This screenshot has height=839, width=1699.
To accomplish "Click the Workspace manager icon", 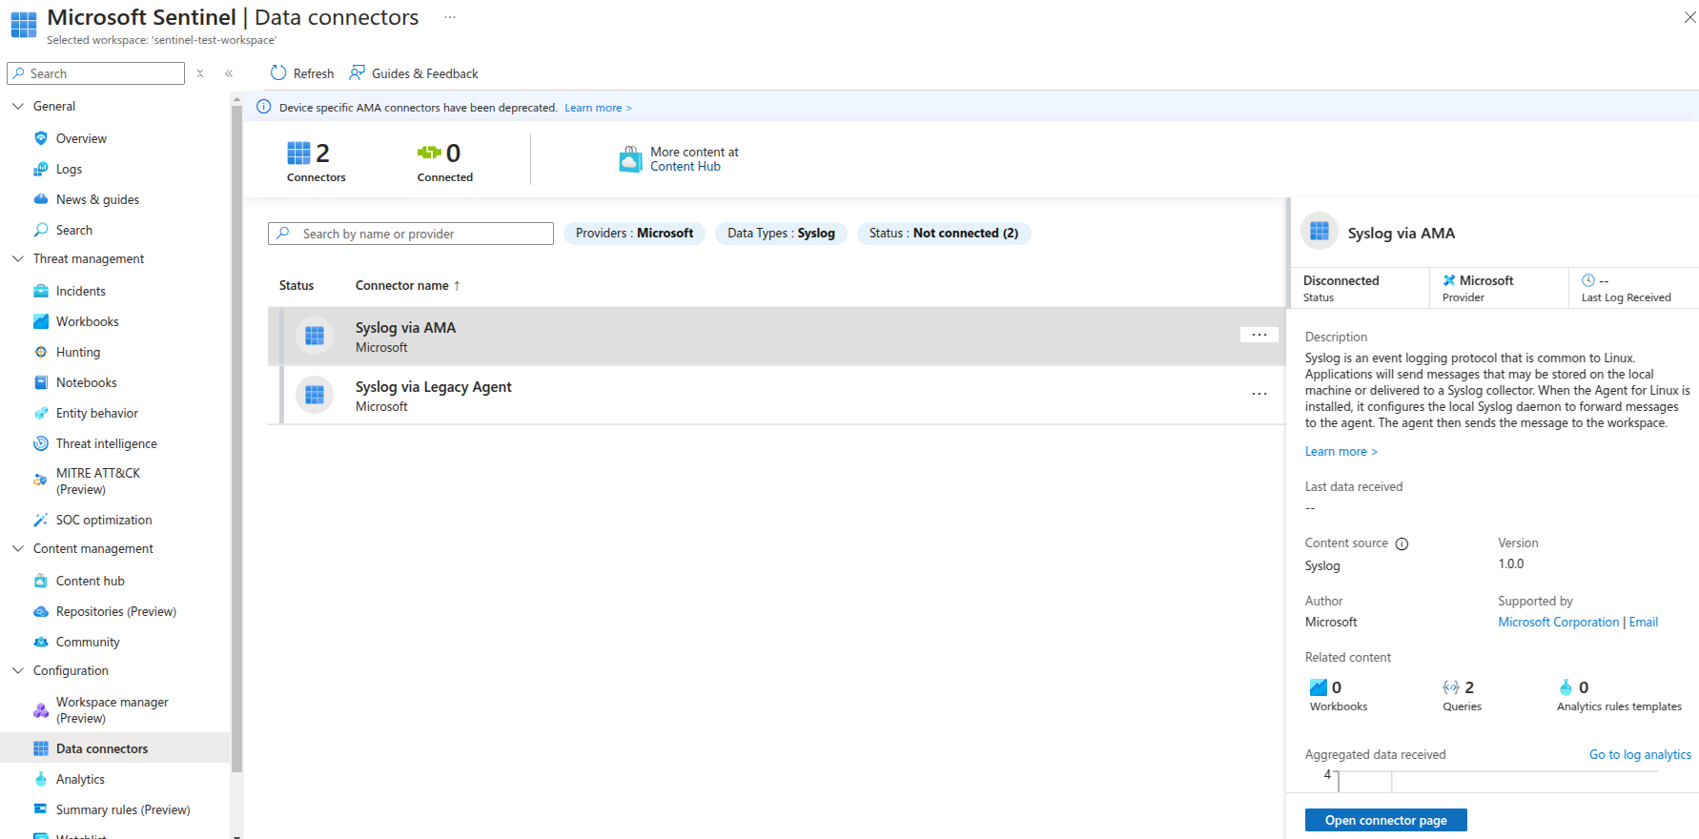I will pyautogui.click(x=41, y=710).
